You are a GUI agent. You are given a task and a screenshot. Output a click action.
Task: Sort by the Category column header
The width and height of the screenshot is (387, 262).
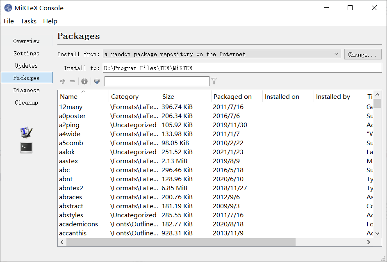(134, 96)
